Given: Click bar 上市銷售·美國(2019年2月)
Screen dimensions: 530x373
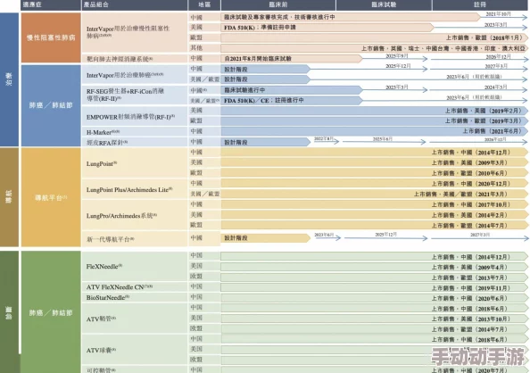Looking at the screenshot, I should click(375, 111).
